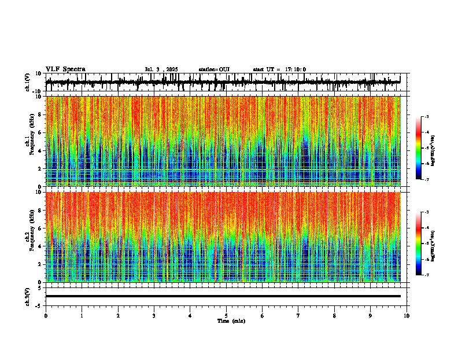Click time axis tick label '2'
458x354 pixels.
[x=118, y=316]
